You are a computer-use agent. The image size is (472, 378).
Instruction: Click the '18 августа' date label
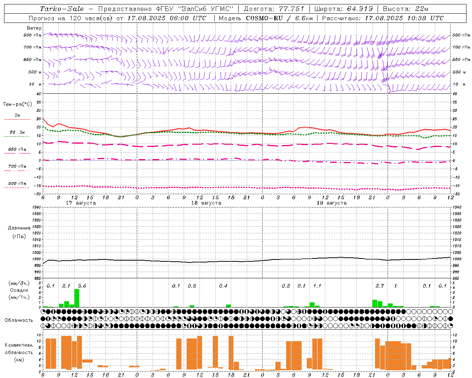point(206,203)
